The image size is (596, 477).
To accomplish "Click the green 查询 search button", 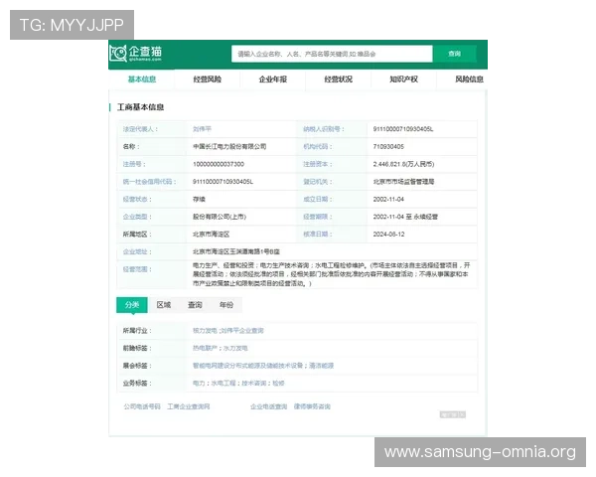I will tap(455, 54).
